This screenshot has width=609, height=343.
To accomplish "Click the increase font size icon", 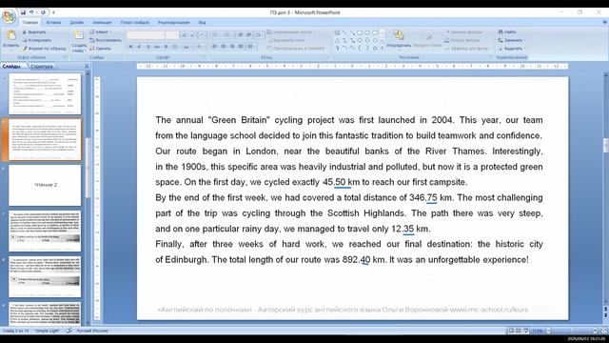I will click(x=185, y=35).
